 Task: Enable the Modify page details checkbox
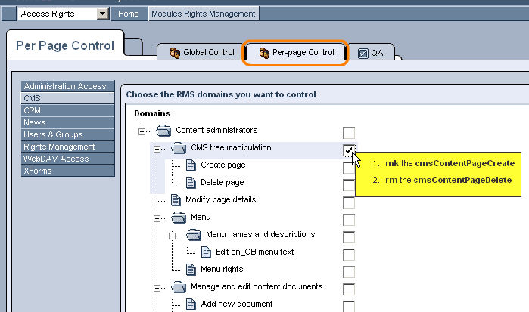(x=349, y=202)
